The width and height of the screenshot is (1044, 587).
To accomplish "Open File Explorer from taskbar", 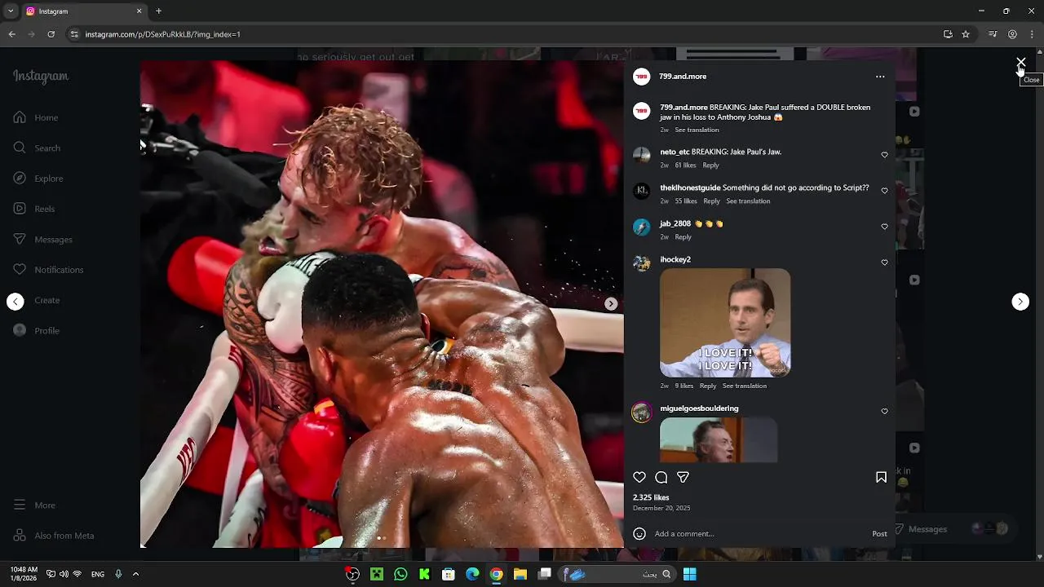I will point(520,574).
